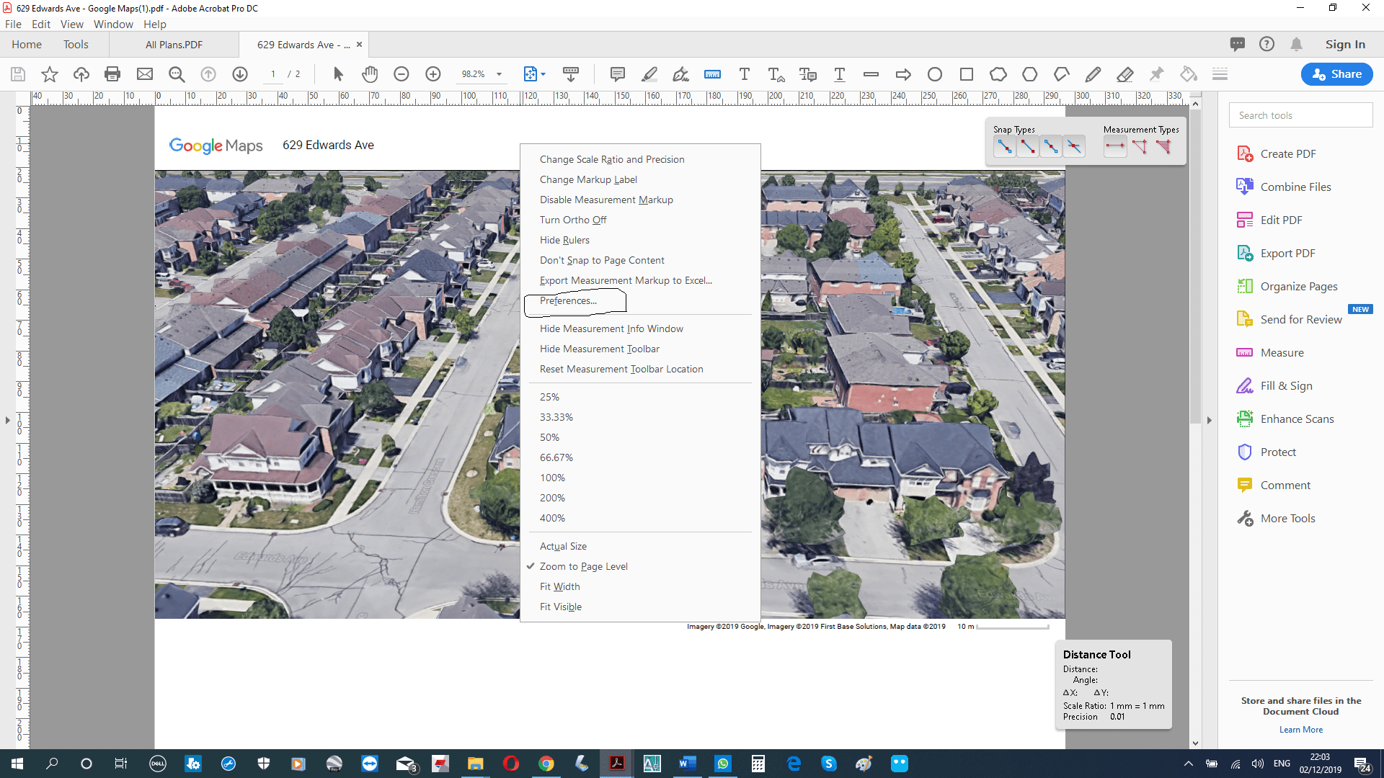
Task: Switch to the All Plans.PDF tab
Action: tap(173, 44)
